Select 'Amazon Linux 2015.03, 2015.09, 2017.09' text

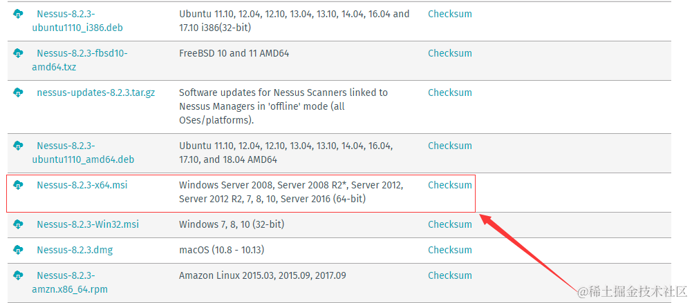pyautogui.click(x=263, y=275)
